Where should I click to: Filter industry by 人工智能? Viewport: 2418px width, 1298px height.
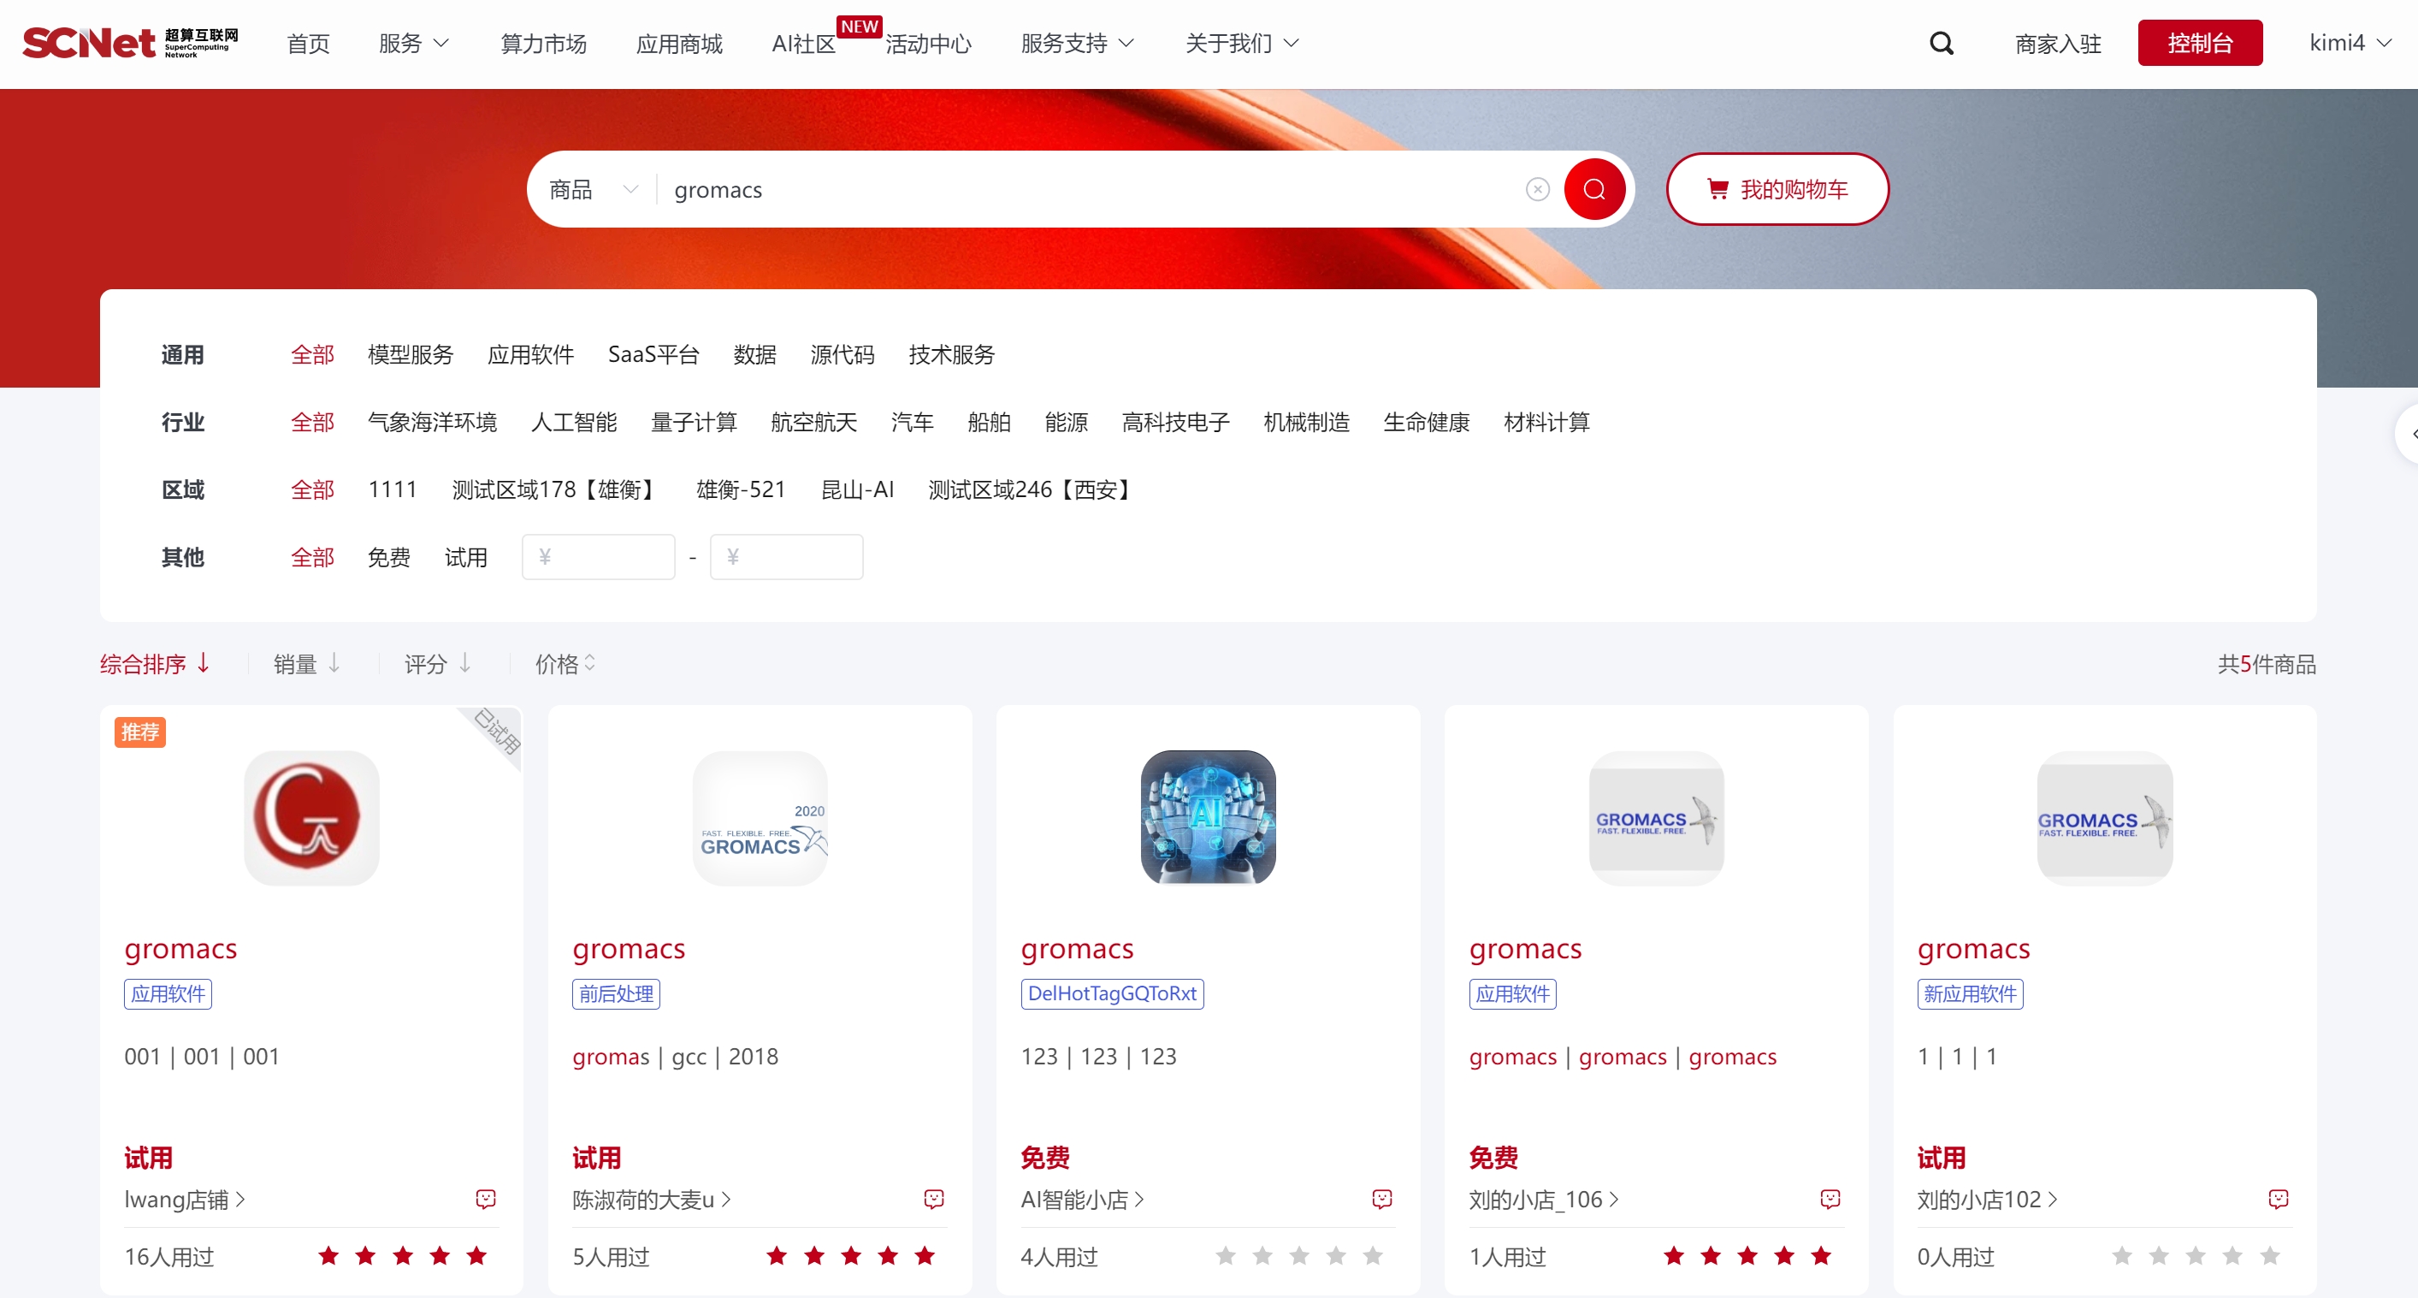click(x=574, y=422)
